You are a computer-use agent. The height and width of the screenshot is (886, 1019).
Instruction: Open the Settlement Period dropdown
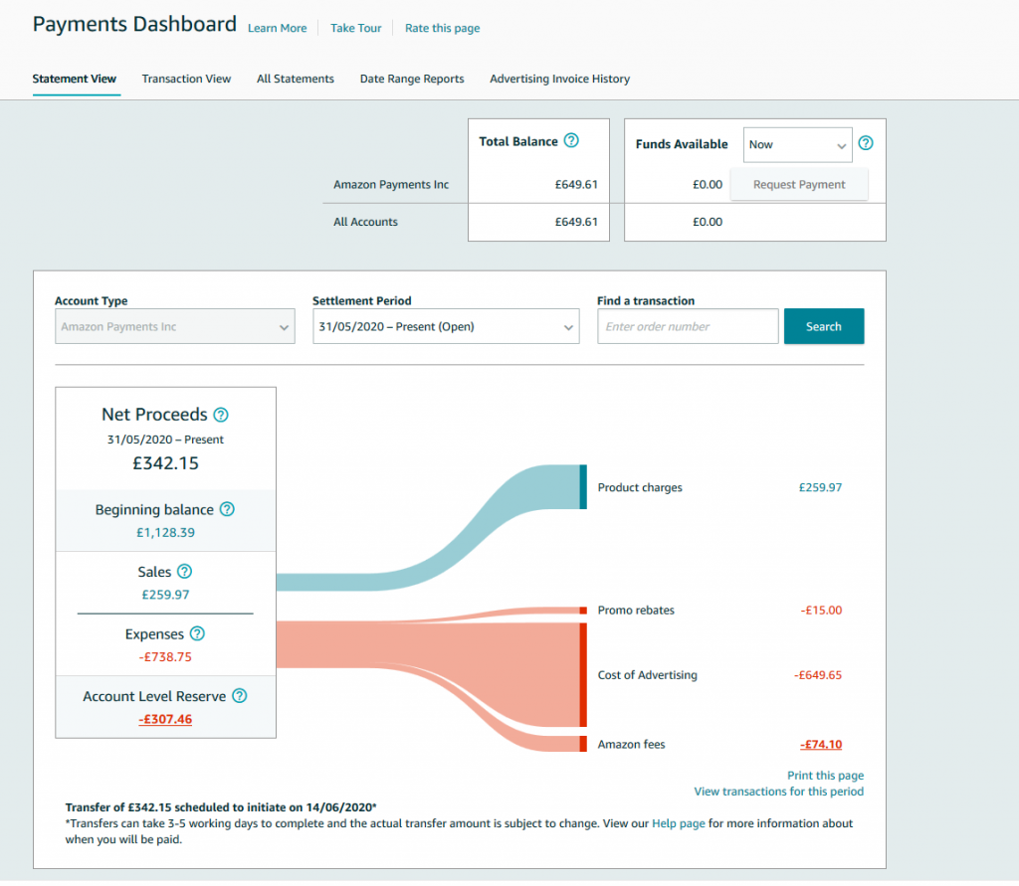pos(446,327)
